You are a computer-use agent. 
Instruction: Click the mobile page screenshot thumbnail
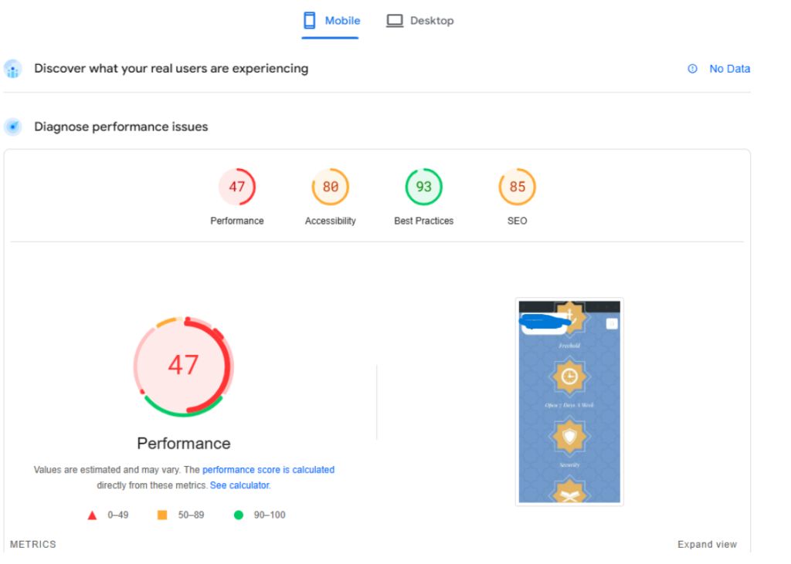pyautogui.click(x=569, y=401)
